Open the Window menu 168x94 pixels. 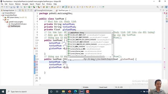[49, 4]
